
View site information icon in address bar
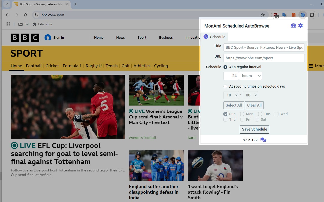[36, 15]
